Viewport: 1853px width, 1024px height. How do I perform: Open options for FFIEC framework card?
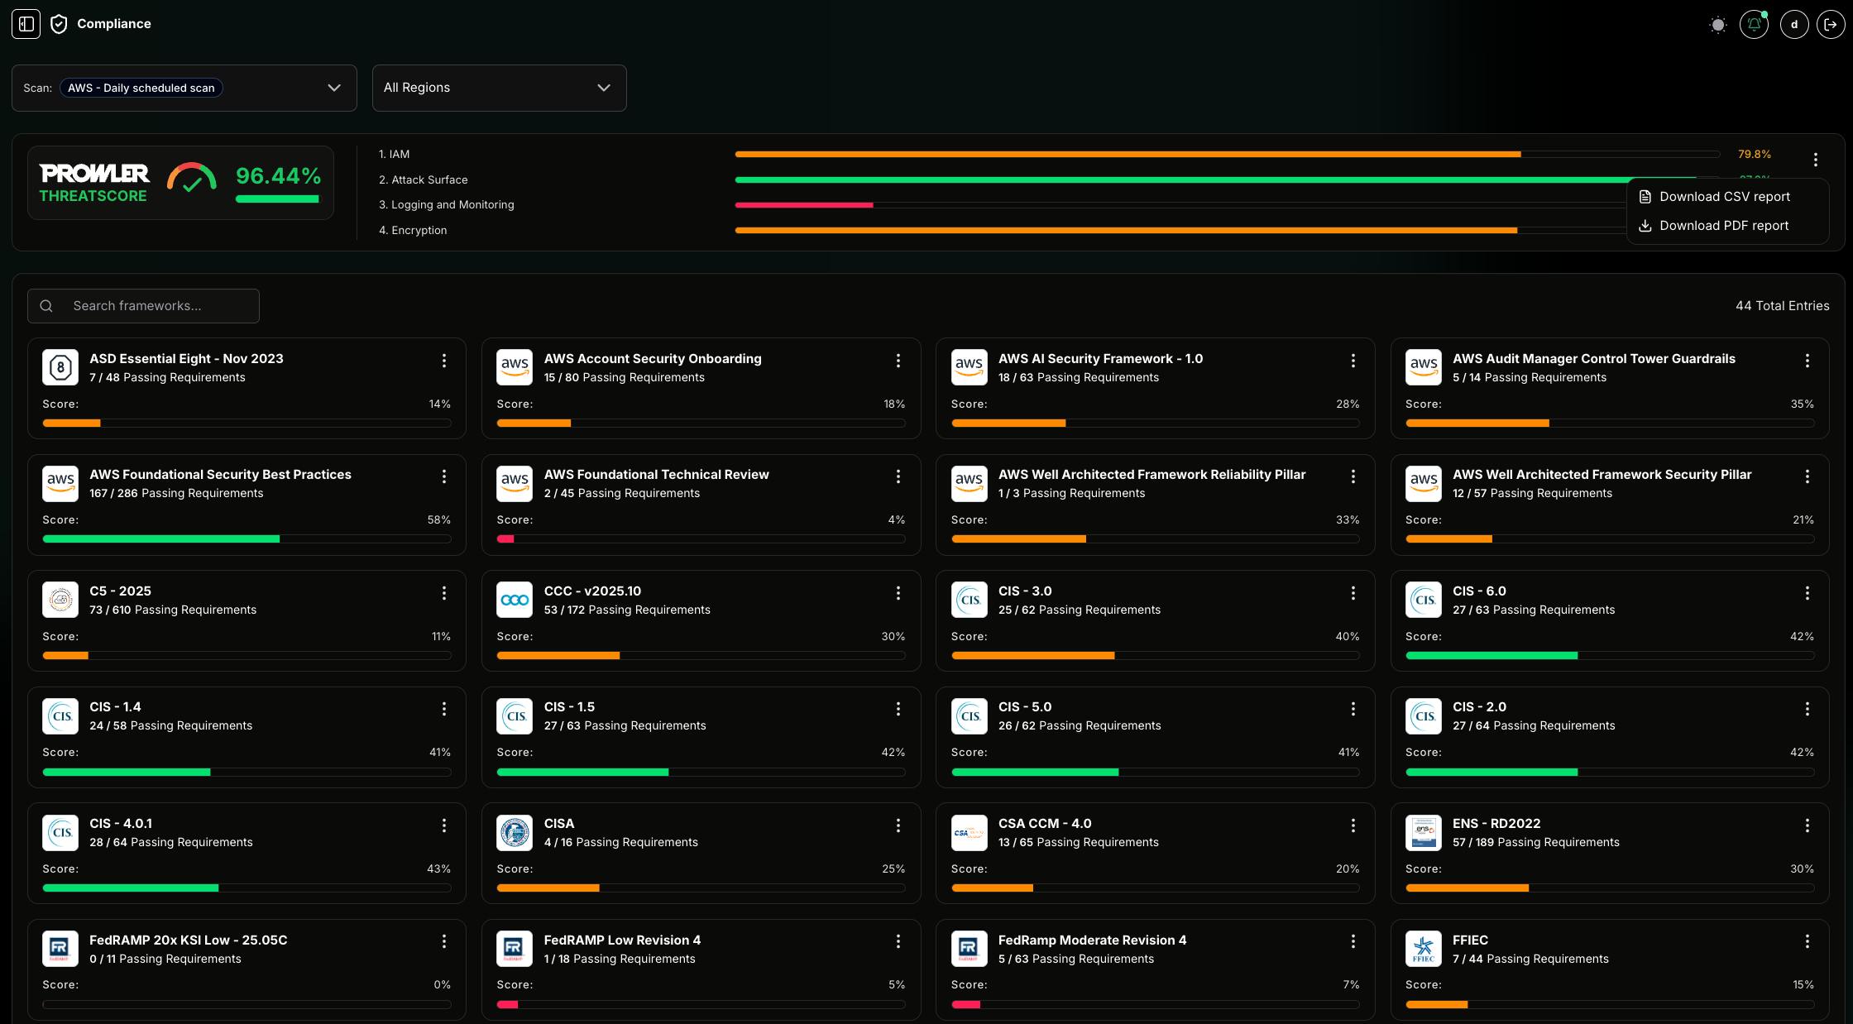click(1808, 941)
